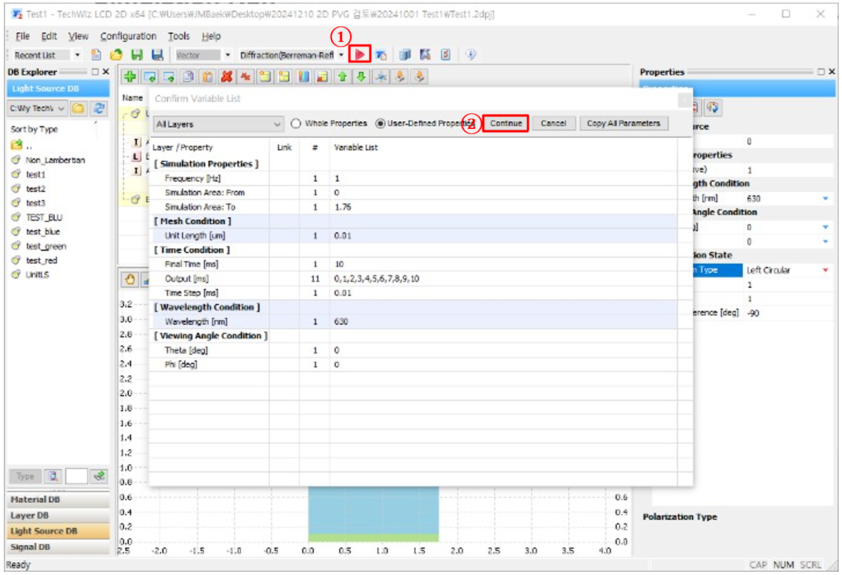Click Copy All Parameters button

click(623, 124)
